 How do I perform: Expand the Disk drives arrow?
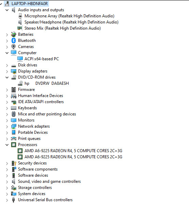coord(7,65)
